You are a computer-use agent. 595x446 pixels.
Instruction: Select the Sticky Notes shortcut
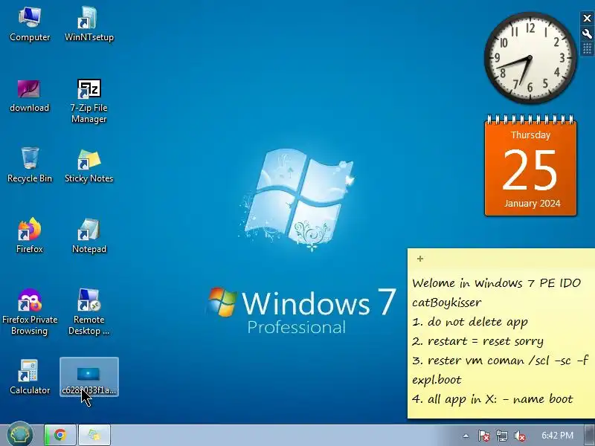[89, 166]
